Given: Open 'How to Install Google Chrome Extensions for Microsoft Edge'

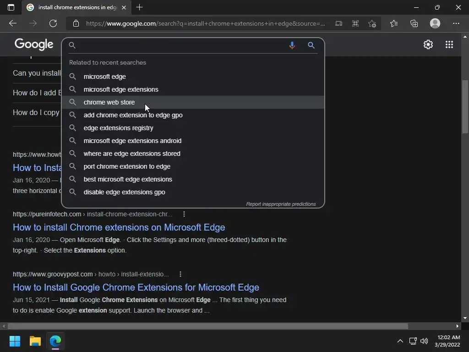Looking at the screenshot, I should pos(136,287).
